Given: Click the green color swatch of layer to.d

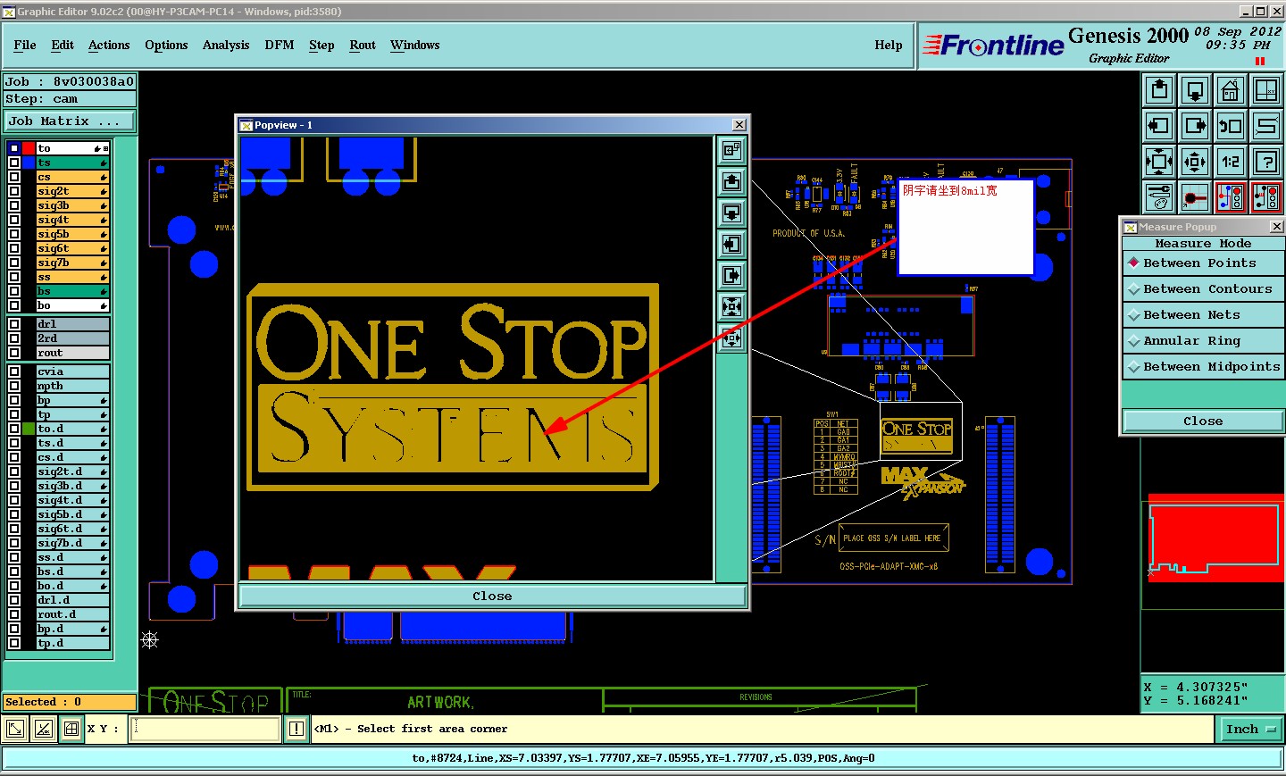Looking at the screenshot, I should pos(29,429).
